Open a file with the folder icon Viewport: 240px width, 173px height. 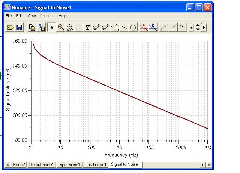10,27
